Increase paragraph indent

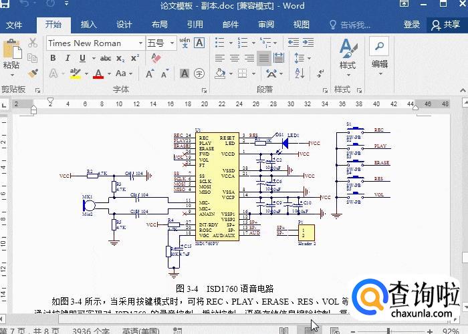308,43
